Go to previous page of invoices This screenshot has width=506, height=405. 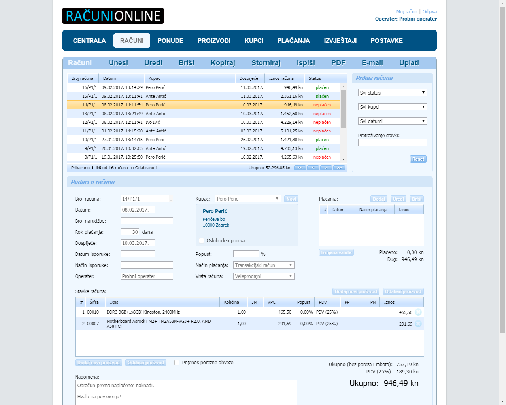pos(313,168)
